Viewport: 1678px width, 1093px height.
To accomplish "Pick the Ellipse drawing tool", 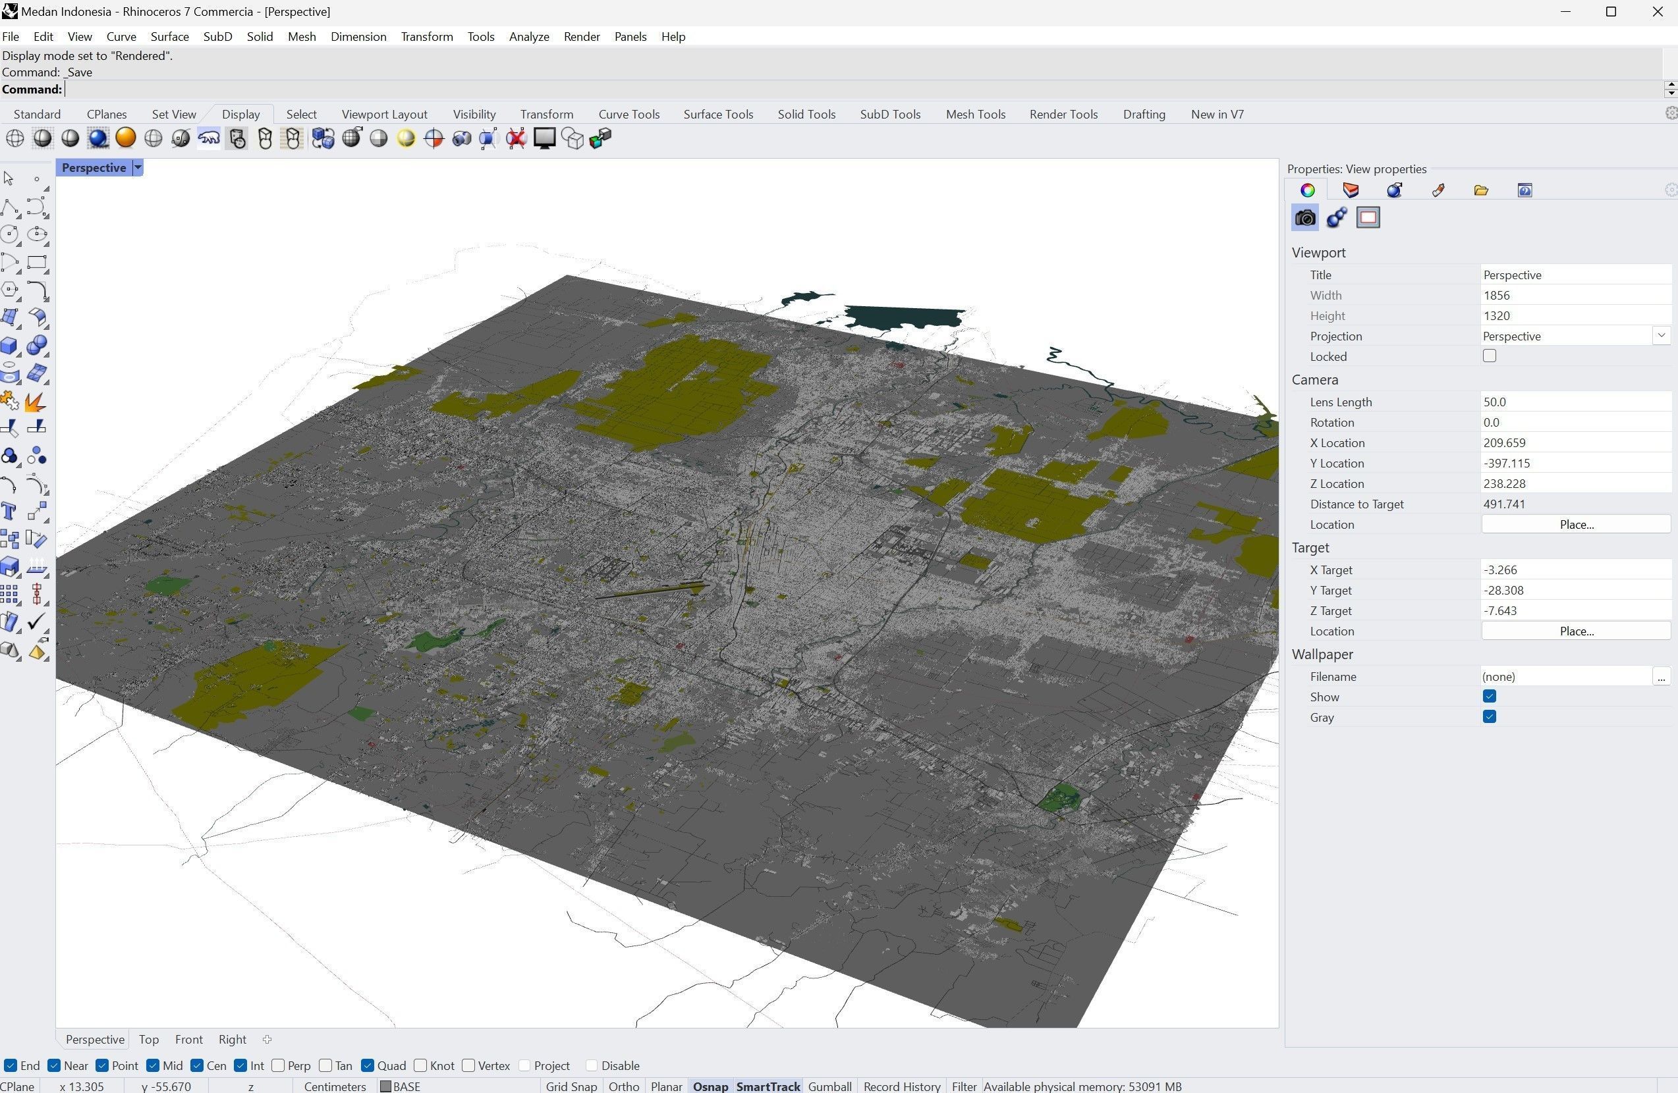I will pos(38,234).
